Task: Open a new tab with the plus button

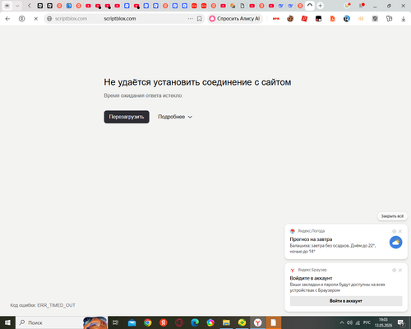Action: coord(320,6)
